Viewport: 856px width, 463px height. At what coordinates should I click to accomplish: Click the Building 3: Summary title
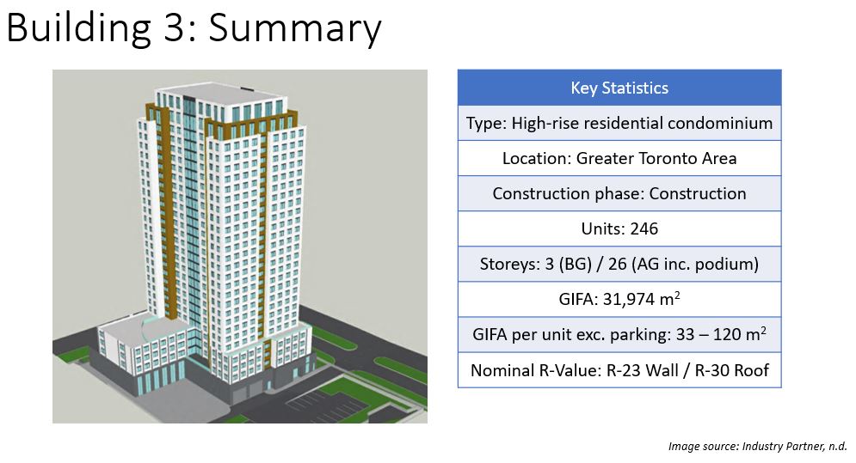point(194,28)
